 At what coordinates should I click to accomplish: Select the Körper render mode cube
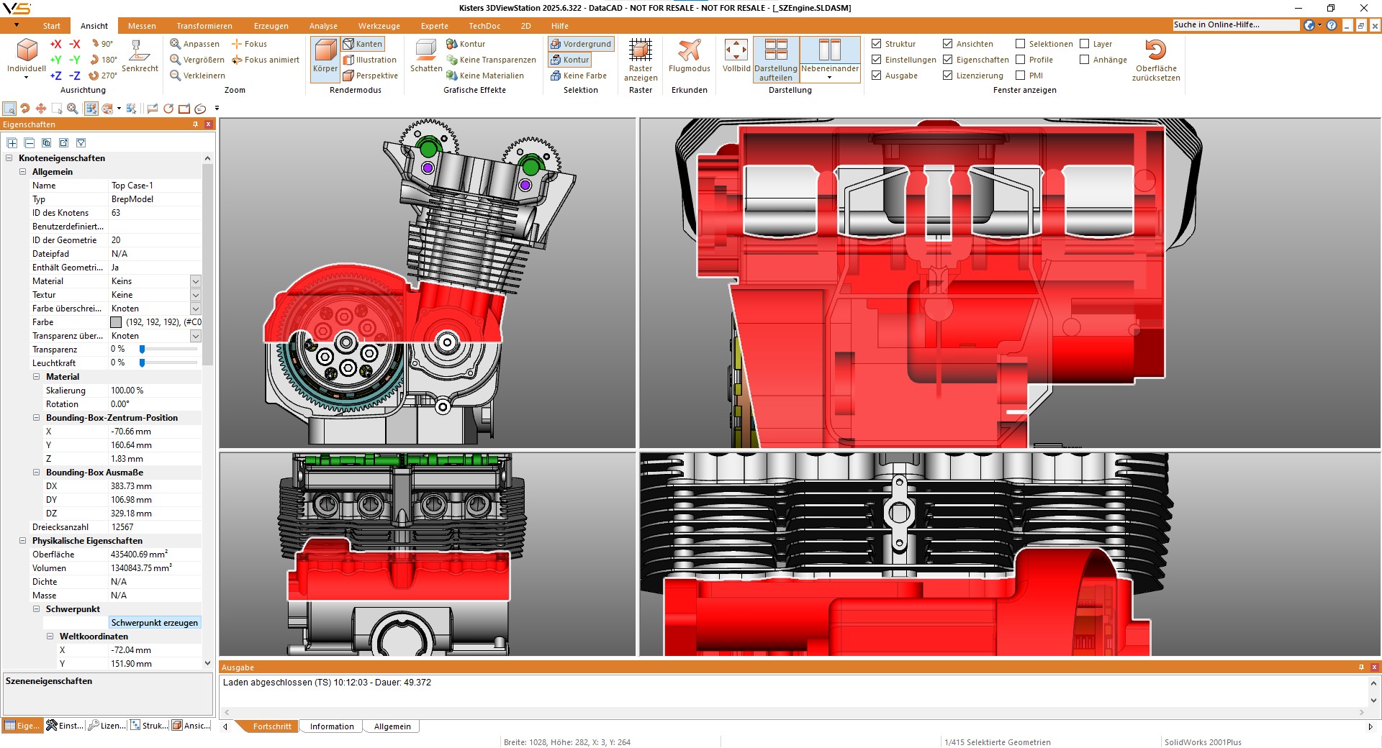click(x=325, y=51)
